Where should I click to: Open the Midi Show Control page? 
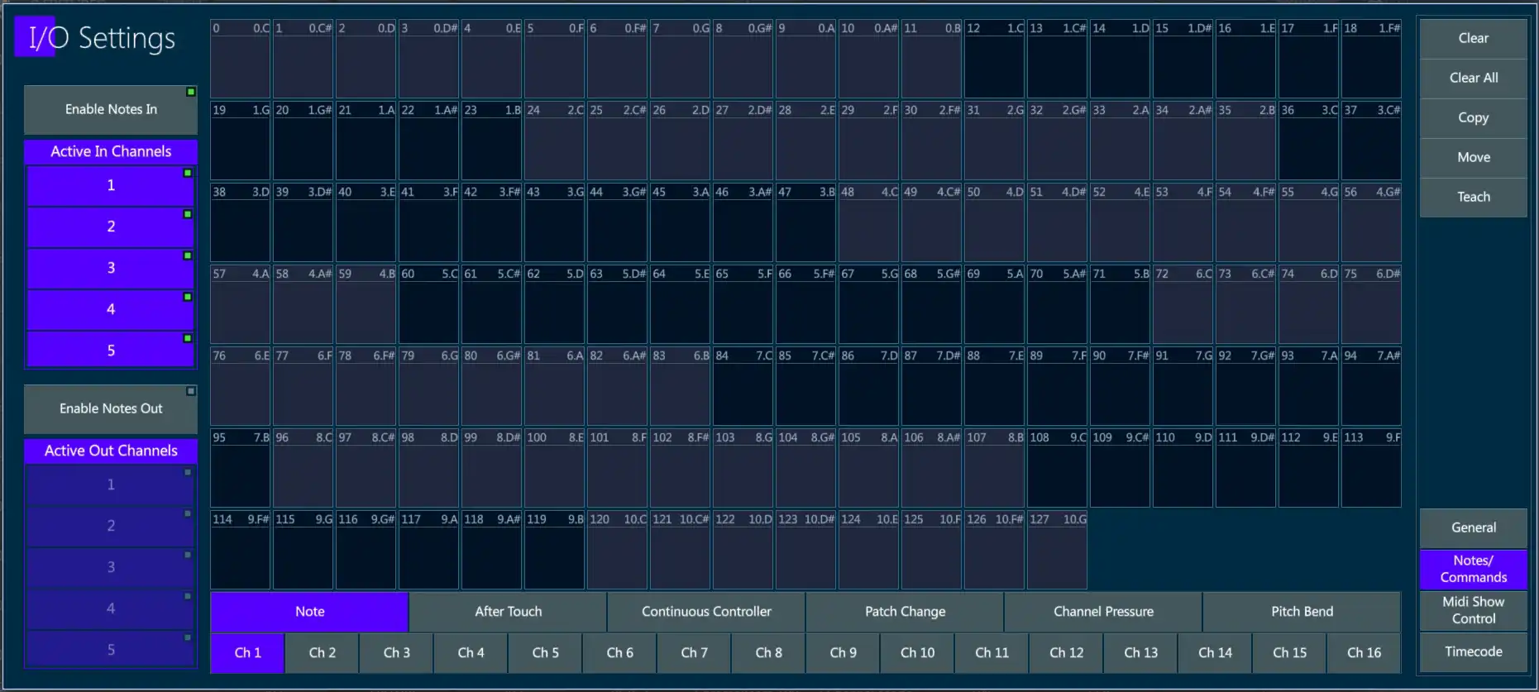(1474, 611)
